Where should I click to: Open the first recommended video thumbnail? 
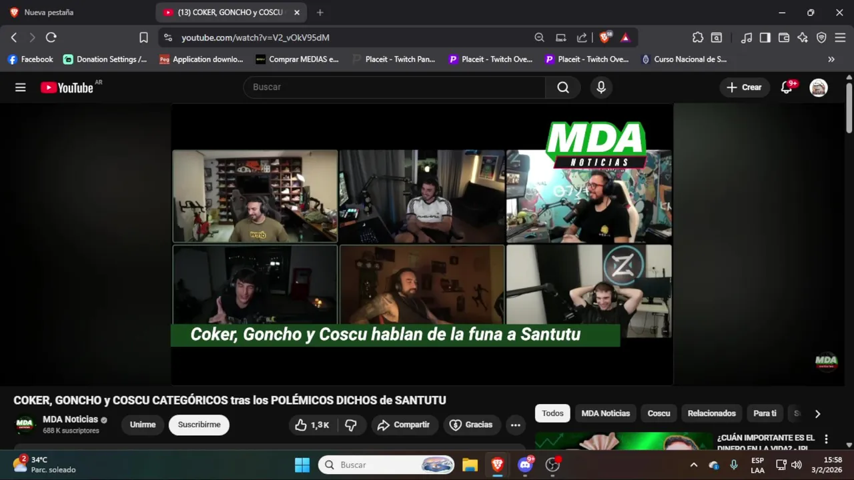point(624,441)
